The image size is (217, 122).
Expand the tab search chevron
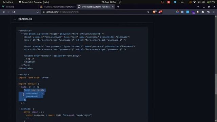point(198,7)
